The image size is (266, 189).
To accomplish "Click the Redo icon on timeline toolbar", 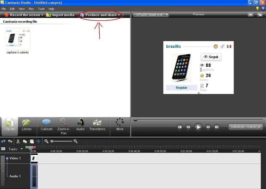I will 10,141.
